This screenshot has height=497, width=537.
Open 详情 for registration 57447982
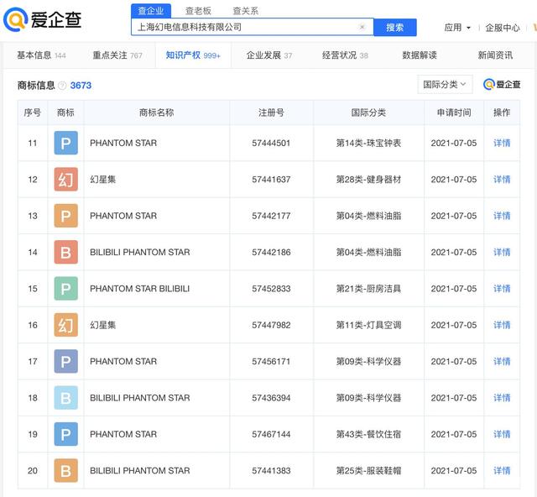[502, 325]
